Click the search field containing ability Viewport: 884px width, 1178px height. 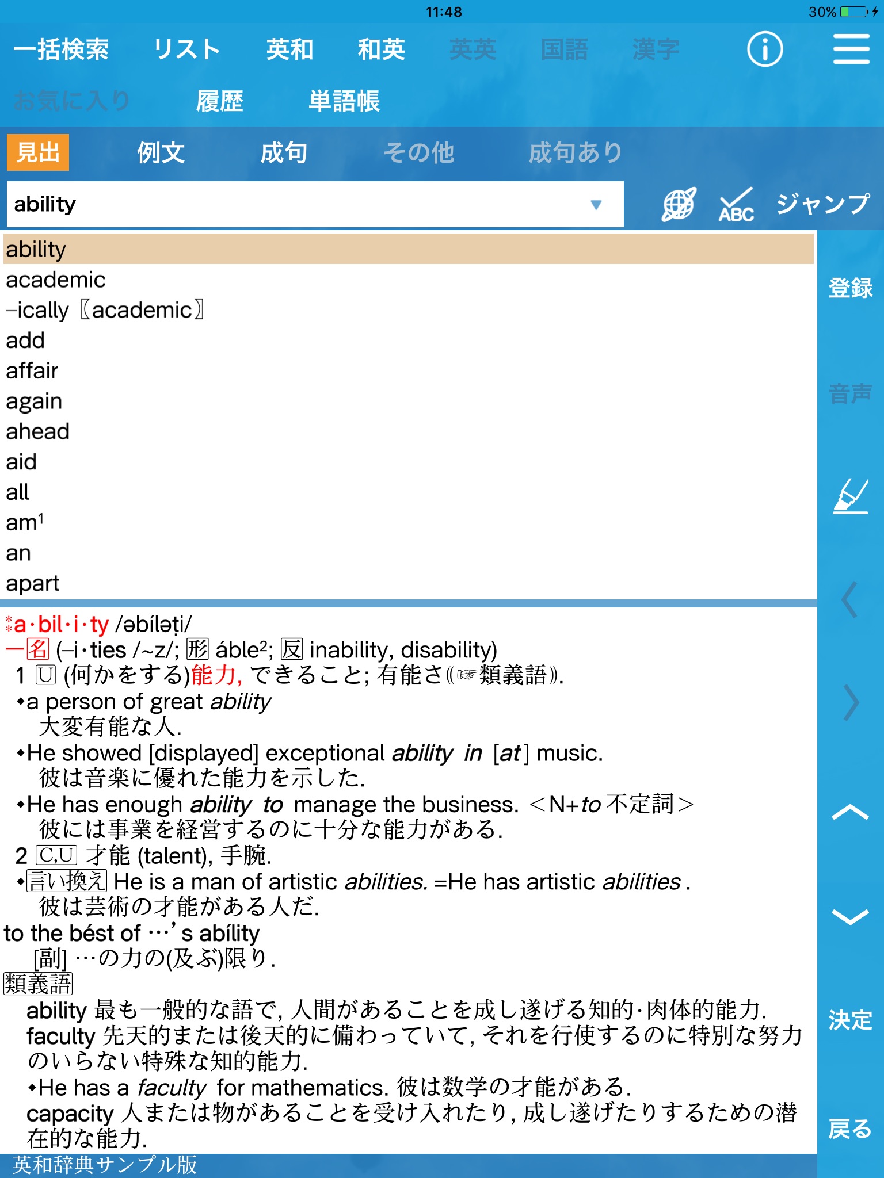315,204
